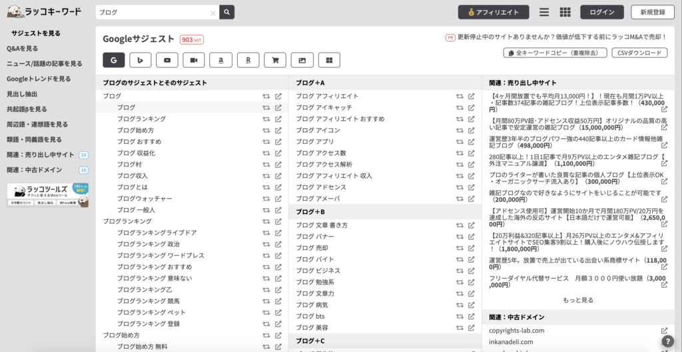Click domain inkanadeli.com

[x=511, y=342]
